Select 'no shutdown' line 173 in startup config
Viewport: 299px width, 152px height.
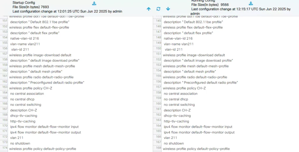pos(20,144)
